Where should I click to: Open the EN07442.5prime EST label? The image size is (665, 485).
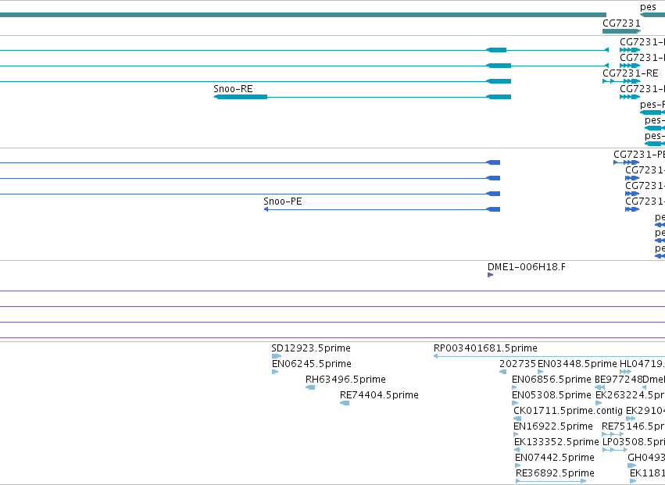[555, 458]
